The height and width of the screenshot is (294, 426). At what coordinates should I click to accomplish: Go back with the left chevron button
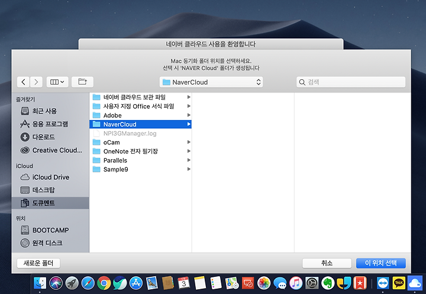point(23,82)
